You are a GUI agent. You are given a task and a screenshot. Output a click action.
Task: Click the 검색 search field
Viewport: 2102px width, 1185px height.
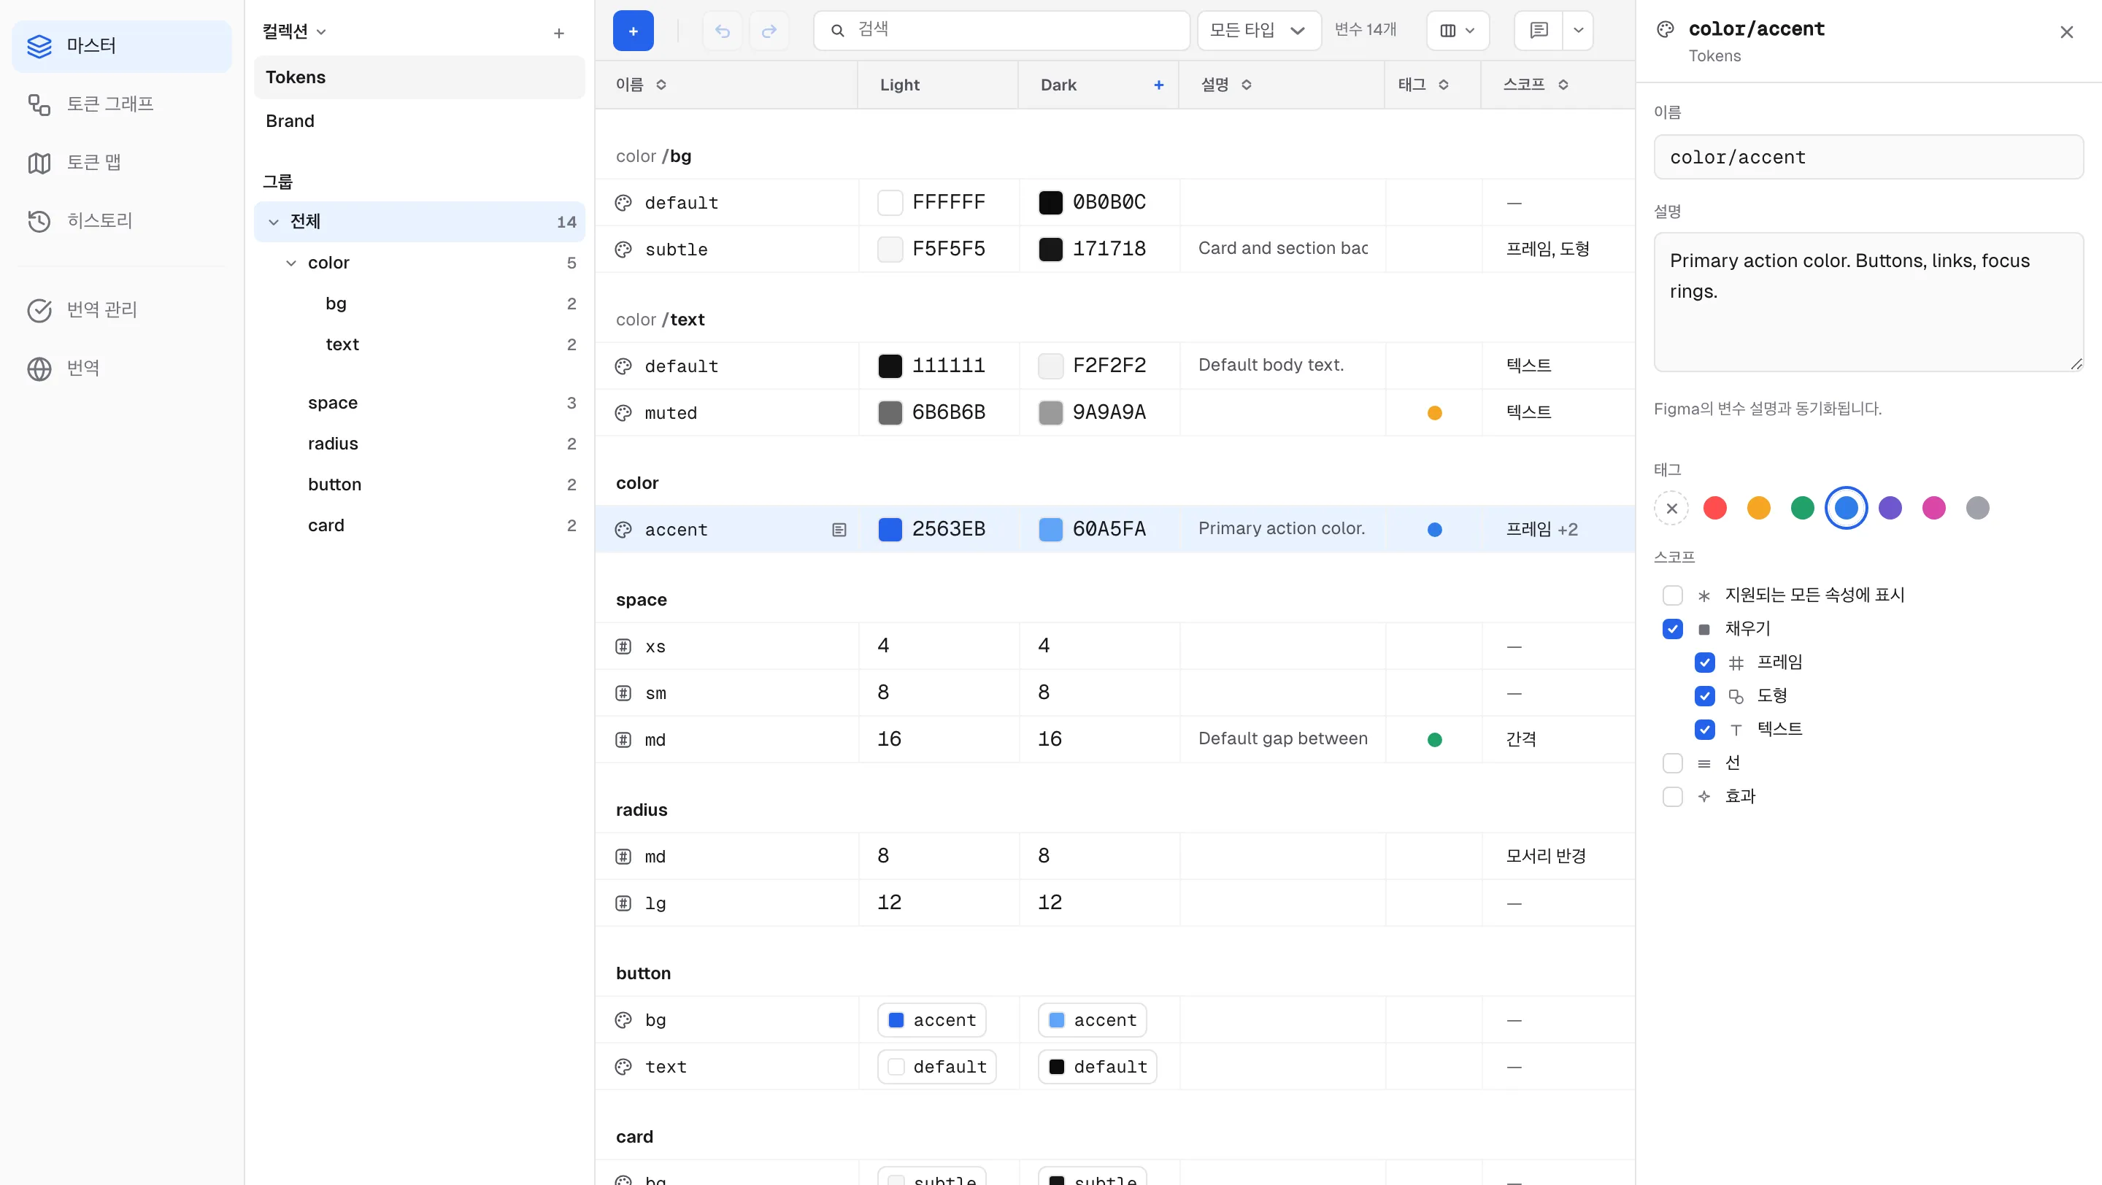[x=1001, y=31]
